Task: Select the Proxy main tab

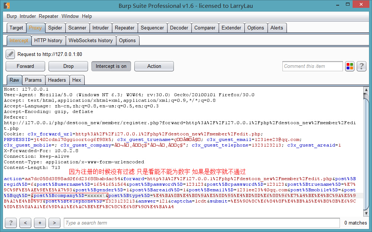Action: point(35,28)
